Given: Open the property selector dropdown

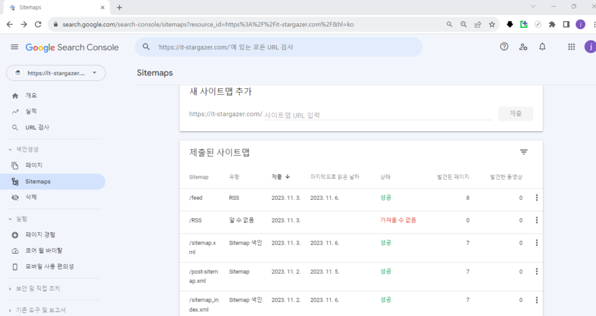Looking at the screenshot, I should coord(56,73).
